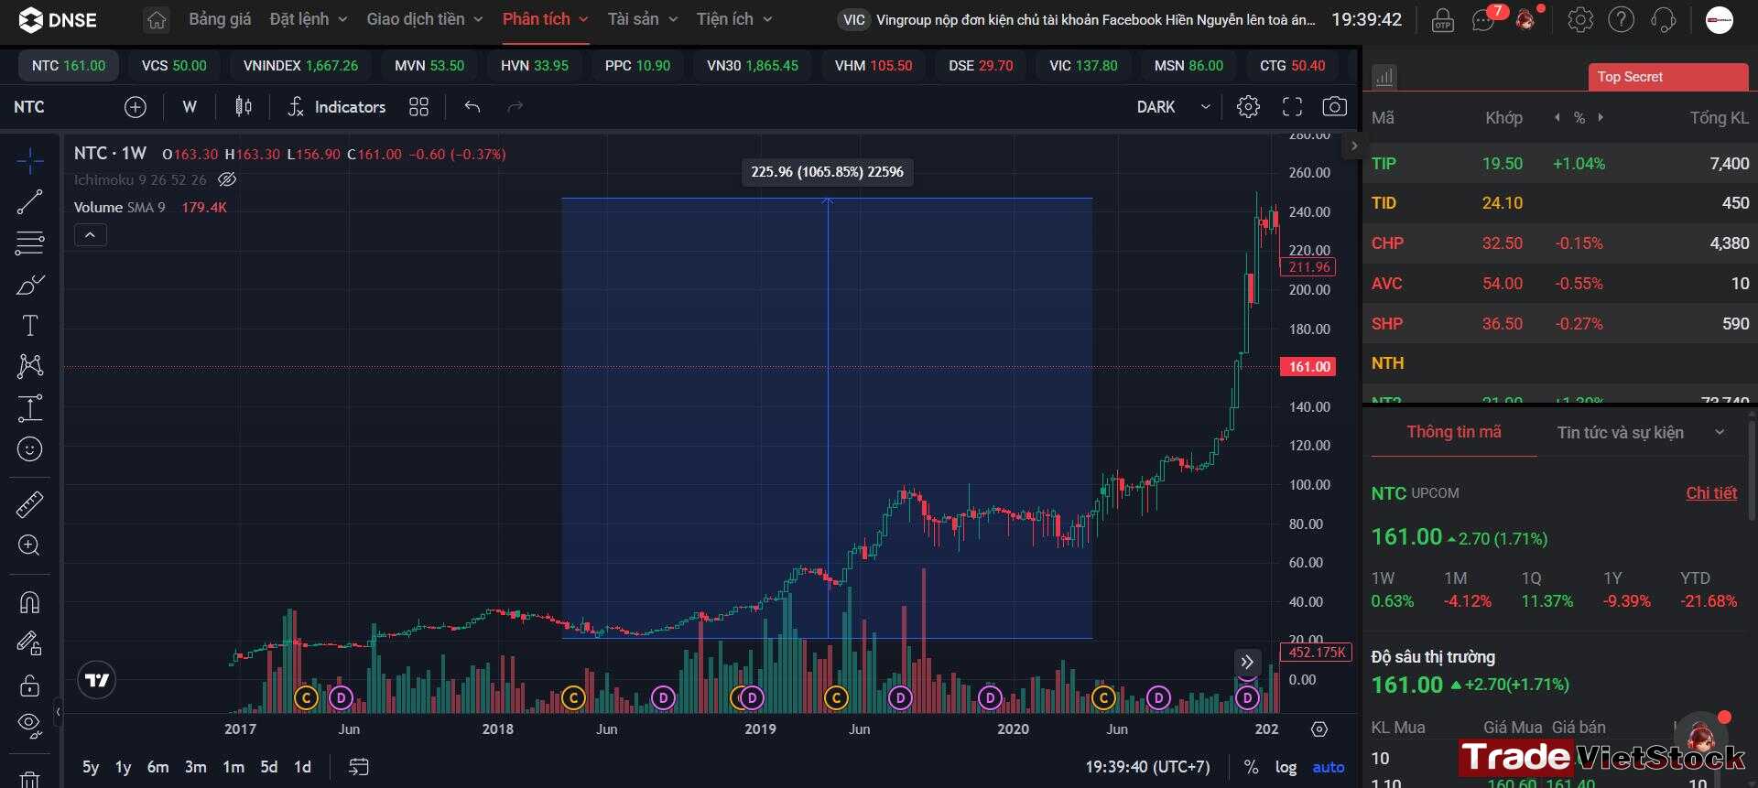Viewport: 1758px width, 788px height.
Task: Open the Indicators button
Action: (x=336, y=107)
